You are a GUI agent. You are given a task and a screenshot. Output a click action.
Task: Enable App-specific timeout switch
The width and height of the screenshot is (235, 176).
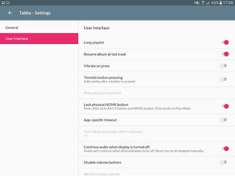[x=223, y=120]
